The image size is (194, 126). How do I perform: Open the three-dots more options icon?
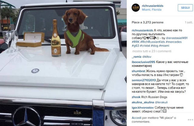pyautogui.click(x=190, y=120)
